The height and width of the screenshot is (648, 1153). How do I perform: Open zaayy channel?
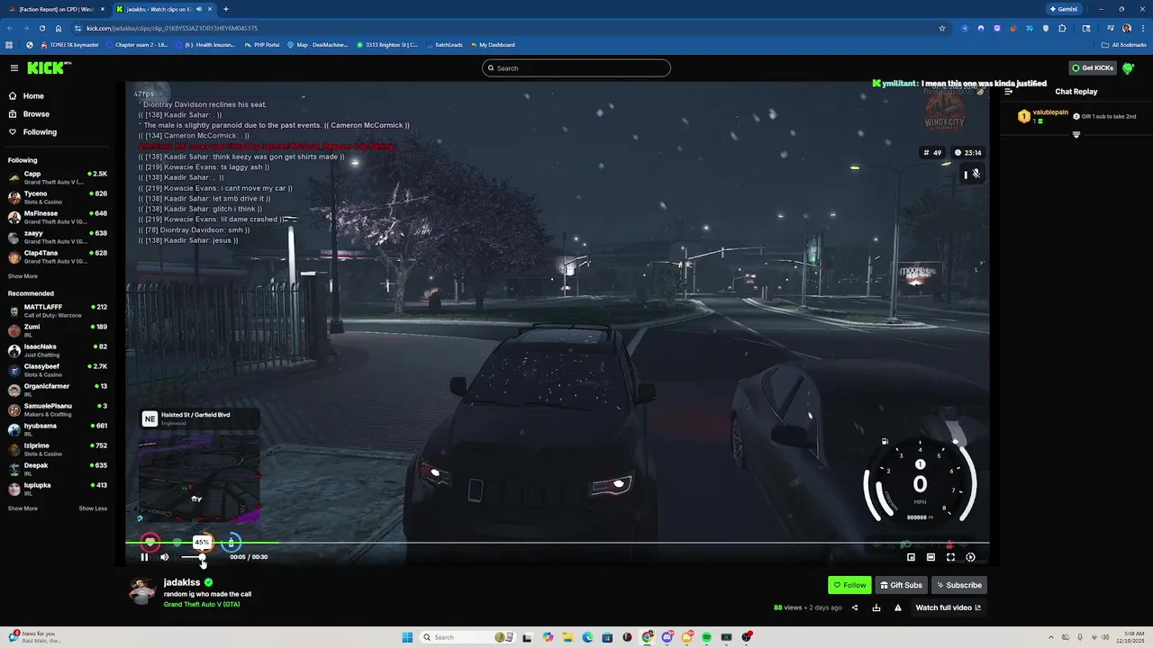(x=58, y=237)
